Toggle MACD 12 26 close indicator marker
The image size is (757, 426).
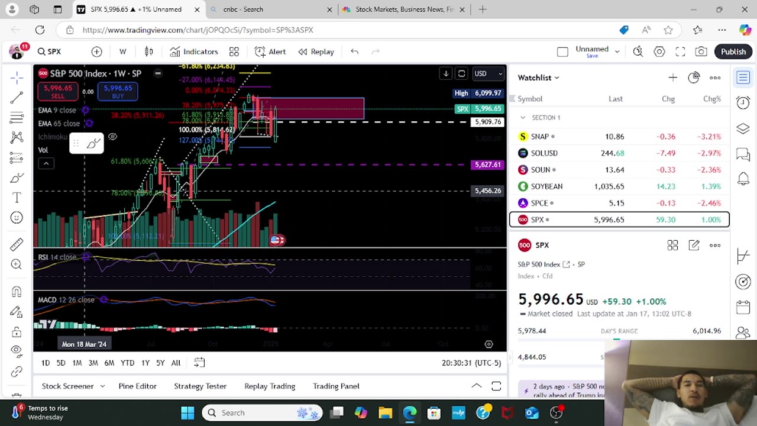tap(104, 300)
